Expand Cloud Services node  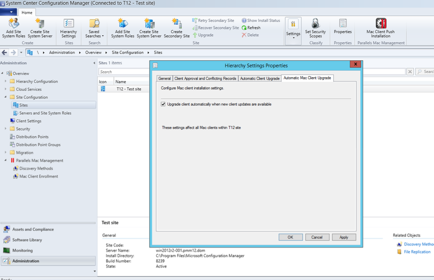5,89
